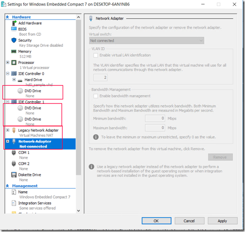Click the Minimum bandwidth input field
245x232 pixels.
[x=155, y=118]
